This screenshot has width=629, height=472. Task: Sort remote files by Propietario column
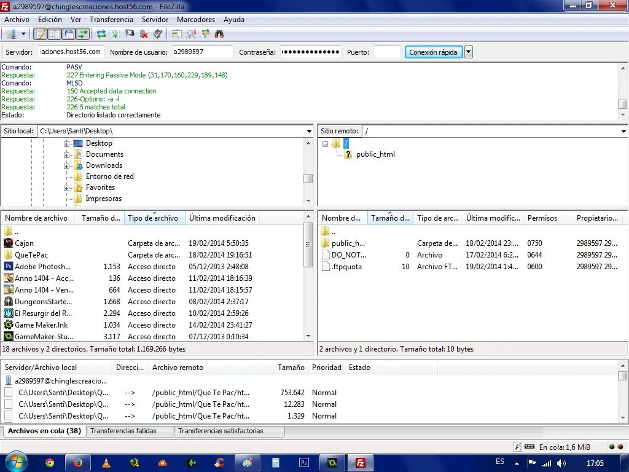pos(597,218)
